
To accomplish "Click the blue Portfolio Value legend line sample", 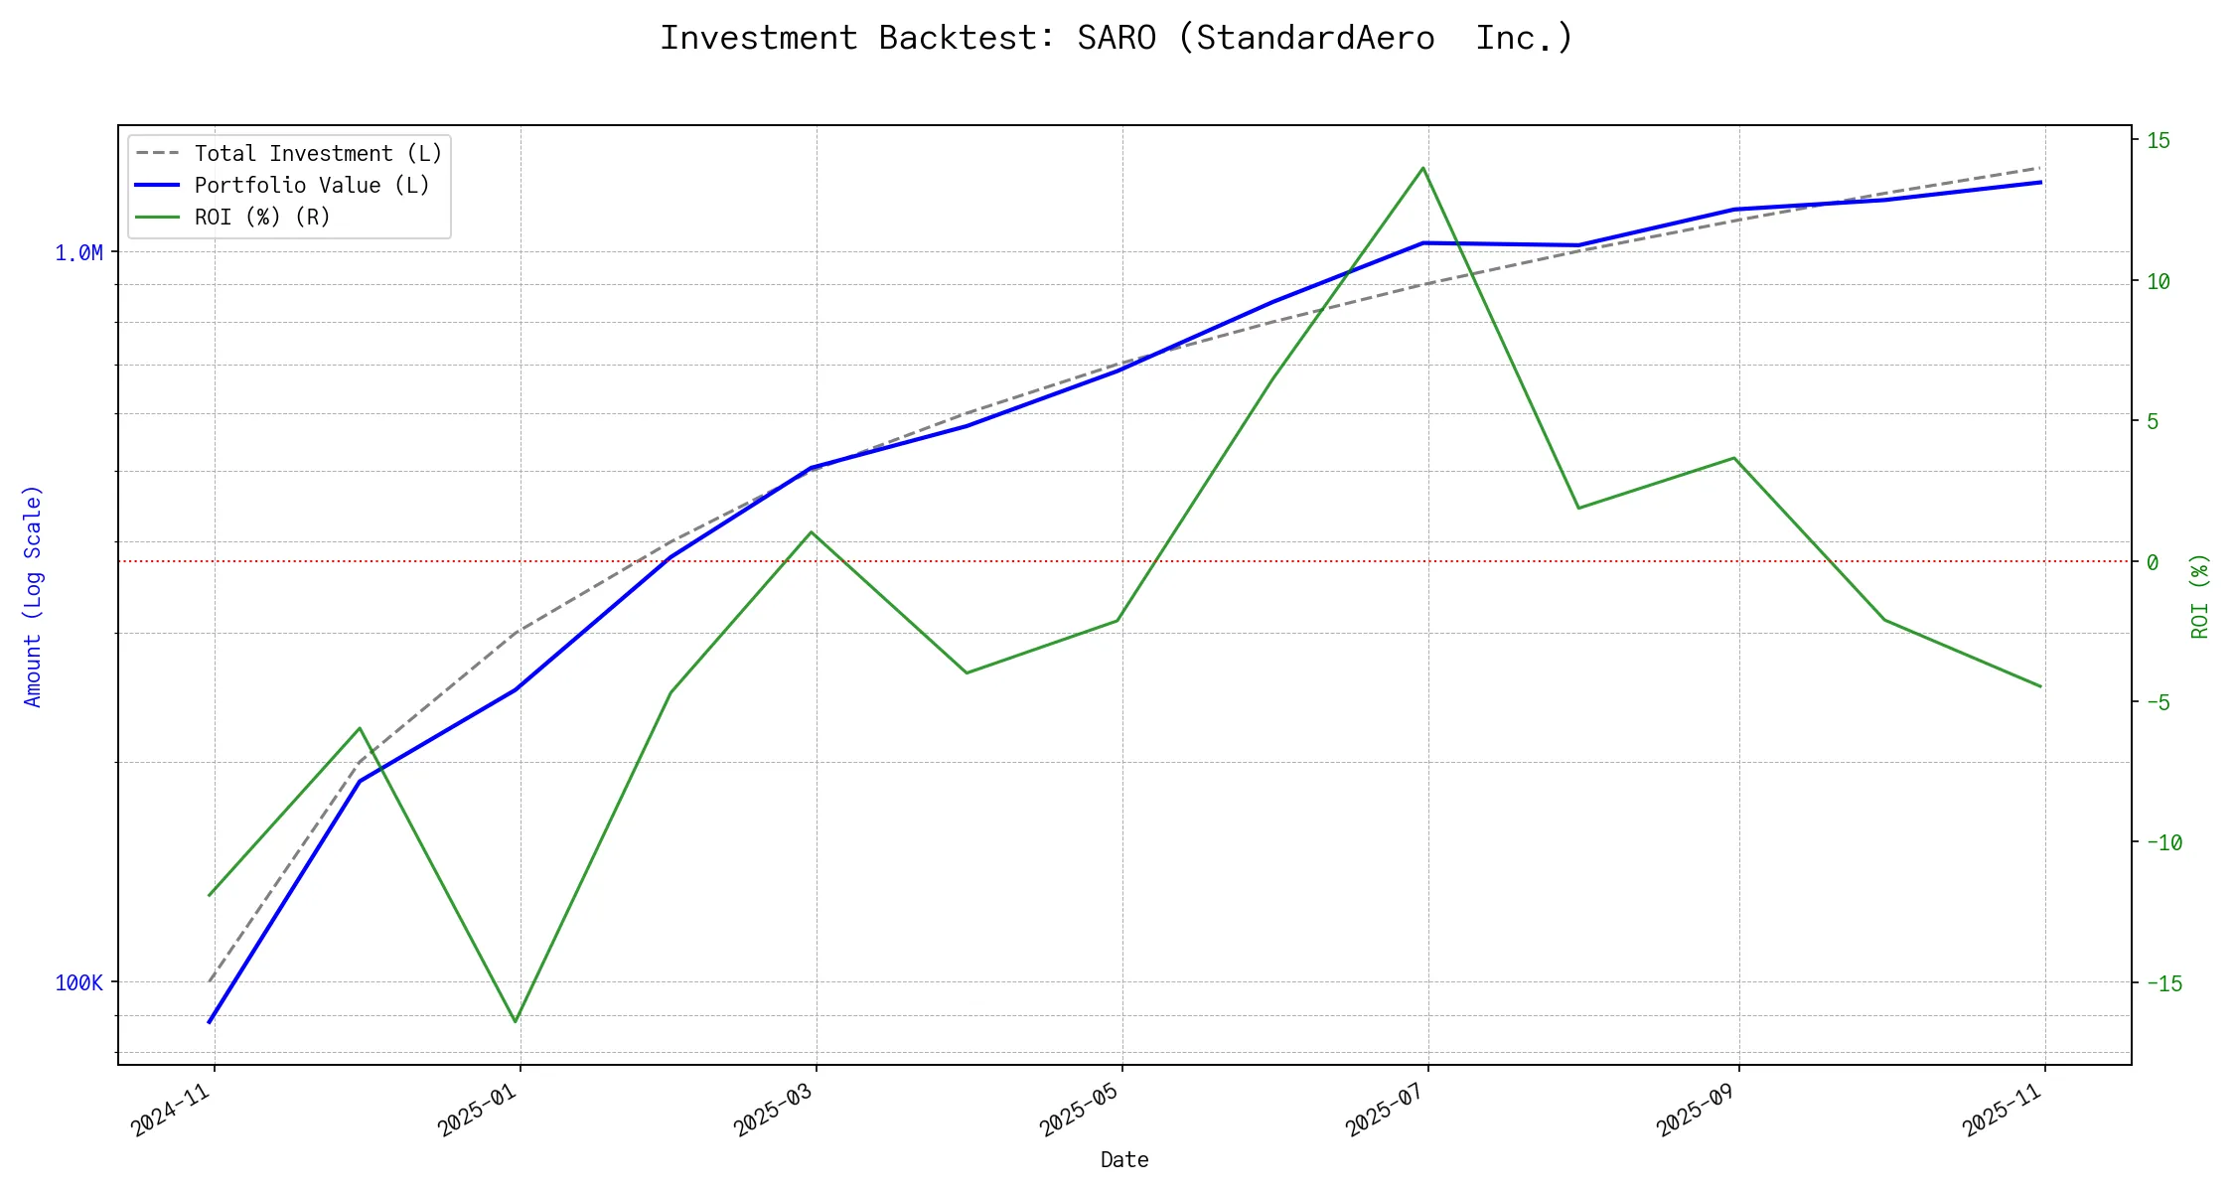I will coord(157,186).
